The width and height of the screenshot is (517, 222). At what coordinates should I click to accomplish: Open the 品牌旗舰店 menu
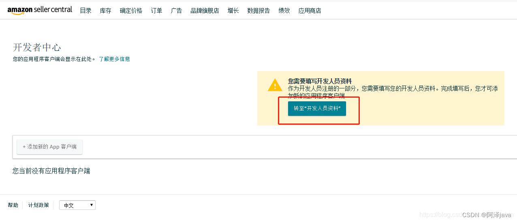click(x=205, y=10)
